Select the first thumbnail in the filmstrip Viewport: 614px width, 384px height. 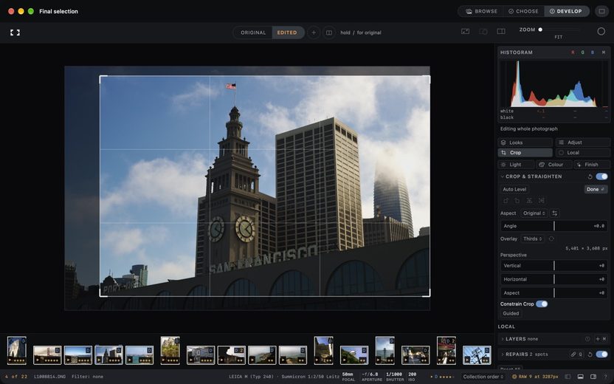tap(17, 350)
